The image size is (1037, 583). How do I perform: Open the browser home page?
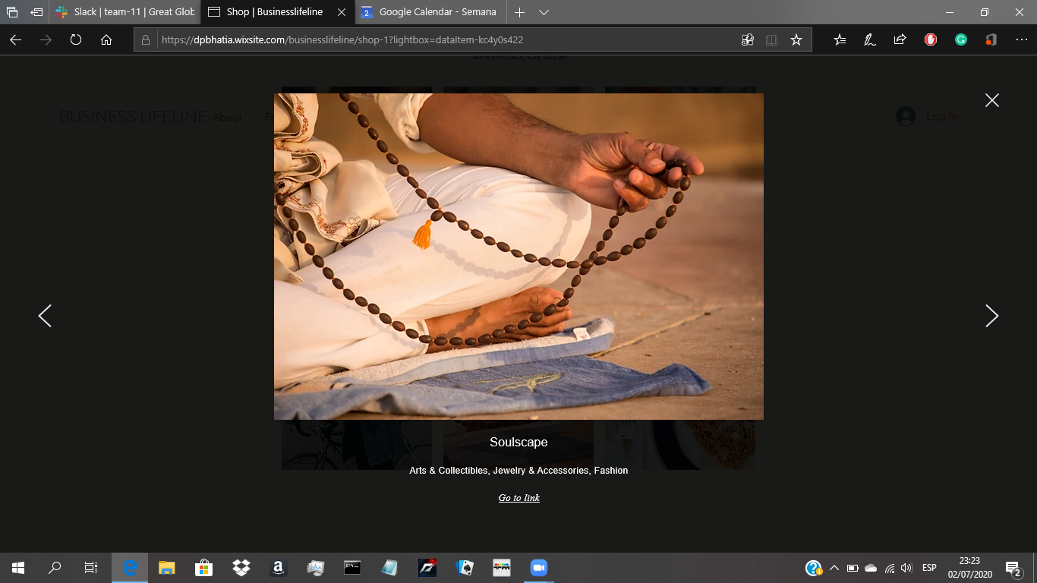[106, 40]
